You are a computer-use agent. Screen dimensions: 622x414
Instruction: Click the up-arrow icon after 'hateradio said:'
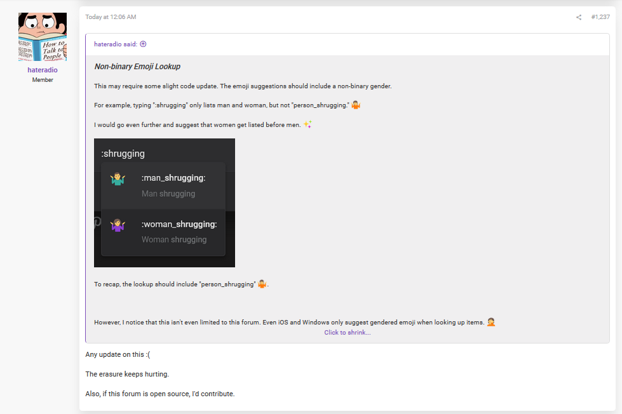(143, 44)
